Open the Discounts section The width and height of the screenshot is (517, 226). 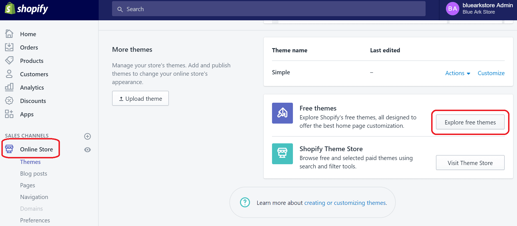[x=33, y=101]
